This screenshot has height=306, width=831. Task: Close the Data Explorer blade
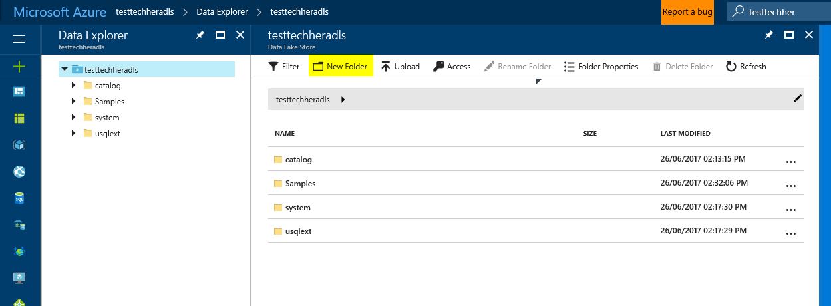click(240, 35)
